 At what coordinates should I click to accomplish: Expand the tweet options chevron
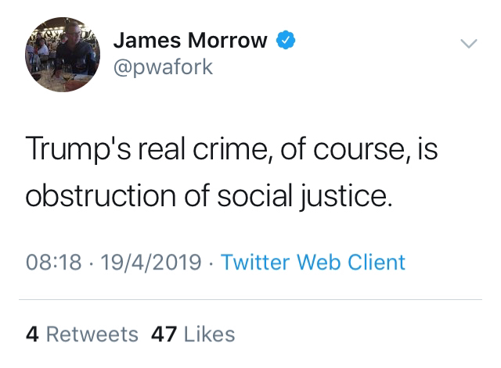pyautogui.click(x=469, y=44)
